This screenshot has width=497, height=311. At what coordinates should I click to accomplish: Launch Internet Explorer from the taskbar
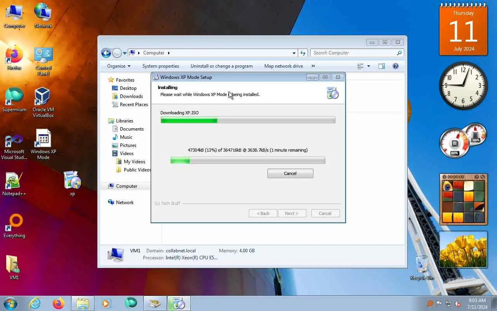pyautogui.click(x=35, y=303)
